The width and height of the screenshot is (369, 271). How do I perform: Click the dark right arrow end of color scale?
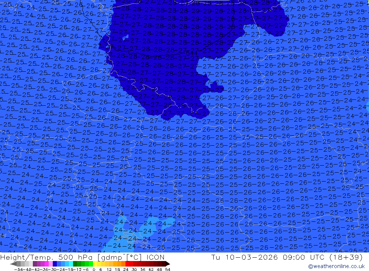click(x=168, y=264)
